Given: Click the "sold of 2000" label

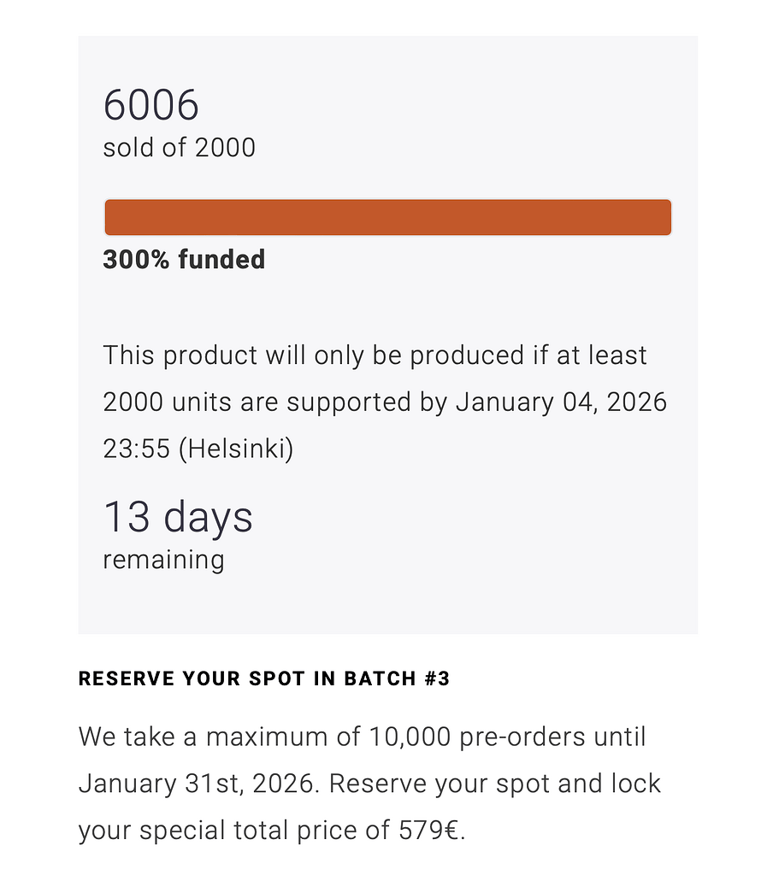Looking at the screenshot, I should (x=179, y=148).
